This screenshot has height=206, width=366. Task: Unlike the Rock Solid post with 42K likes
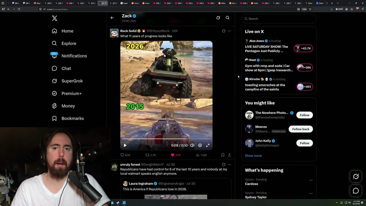pos(176,155)
